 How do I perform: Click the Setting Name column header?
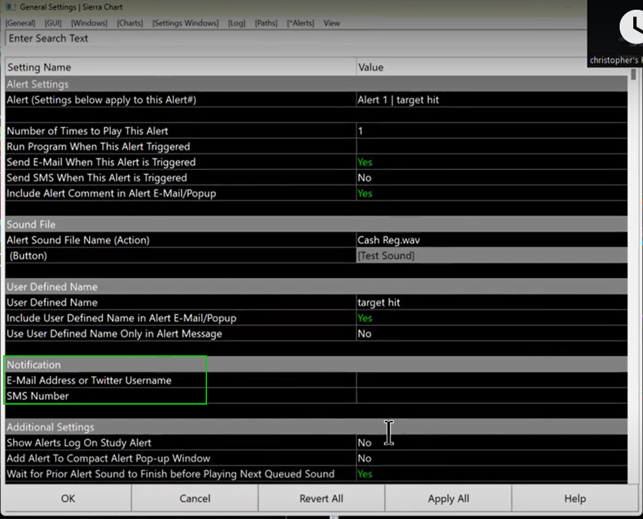[180, 68]
